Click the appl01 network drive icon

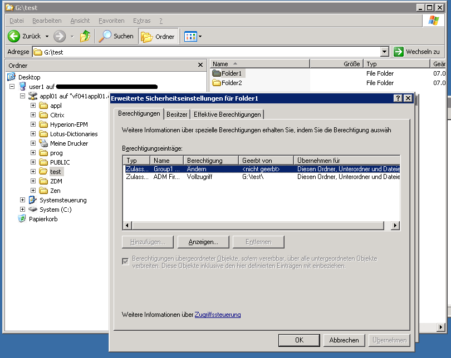(x=33, y=96)
